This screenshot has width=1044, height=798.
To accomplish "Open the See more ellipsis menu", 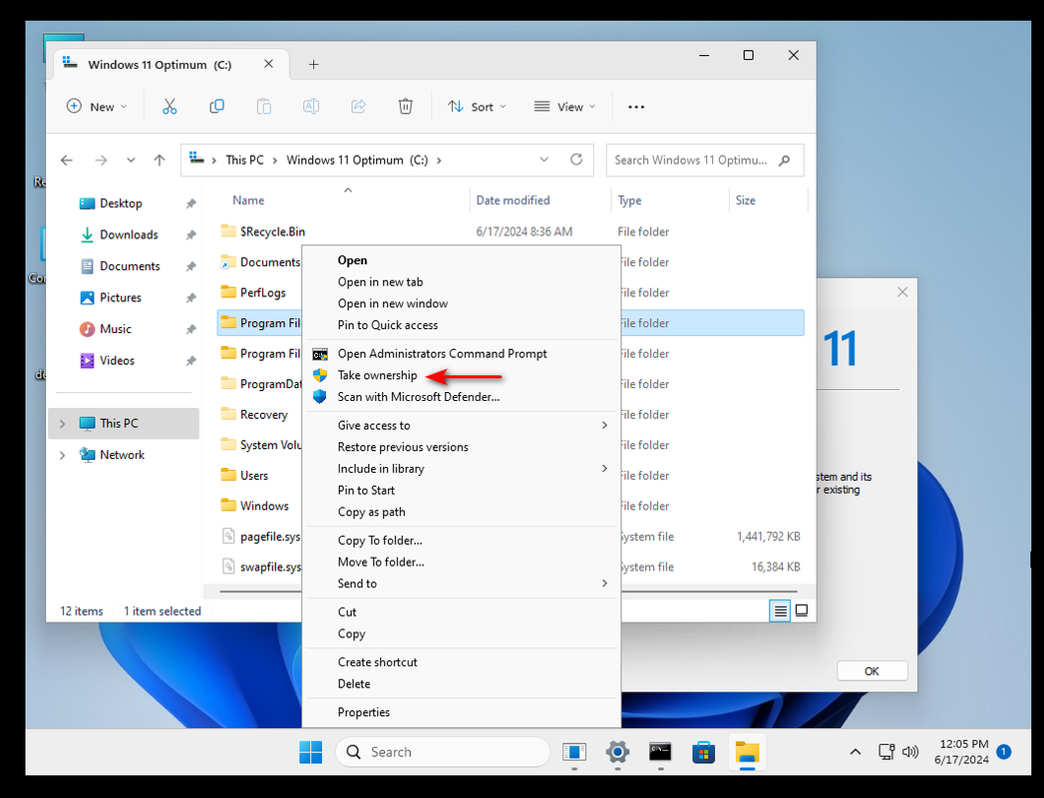I will click(636, 107).
